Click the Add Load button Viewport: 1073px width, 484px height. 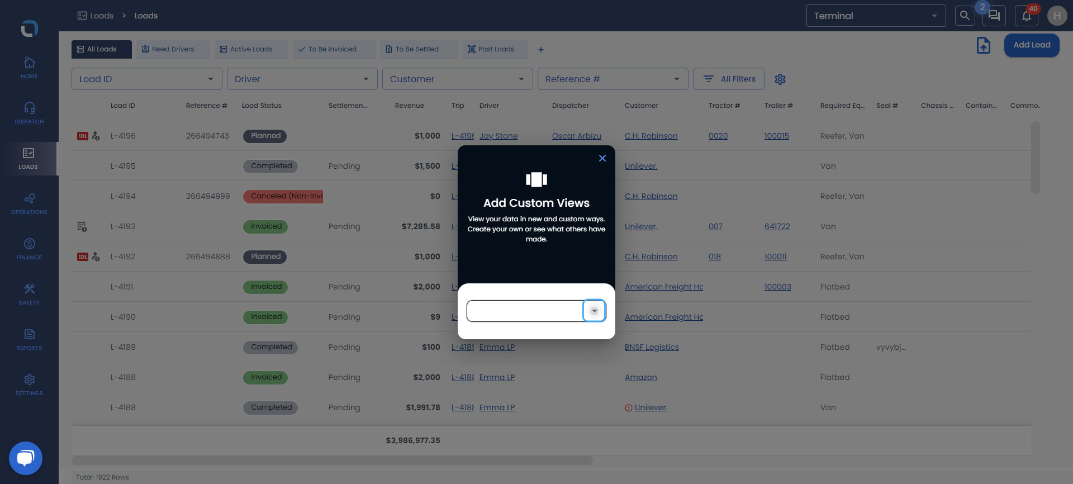[x=1032, y=45]
